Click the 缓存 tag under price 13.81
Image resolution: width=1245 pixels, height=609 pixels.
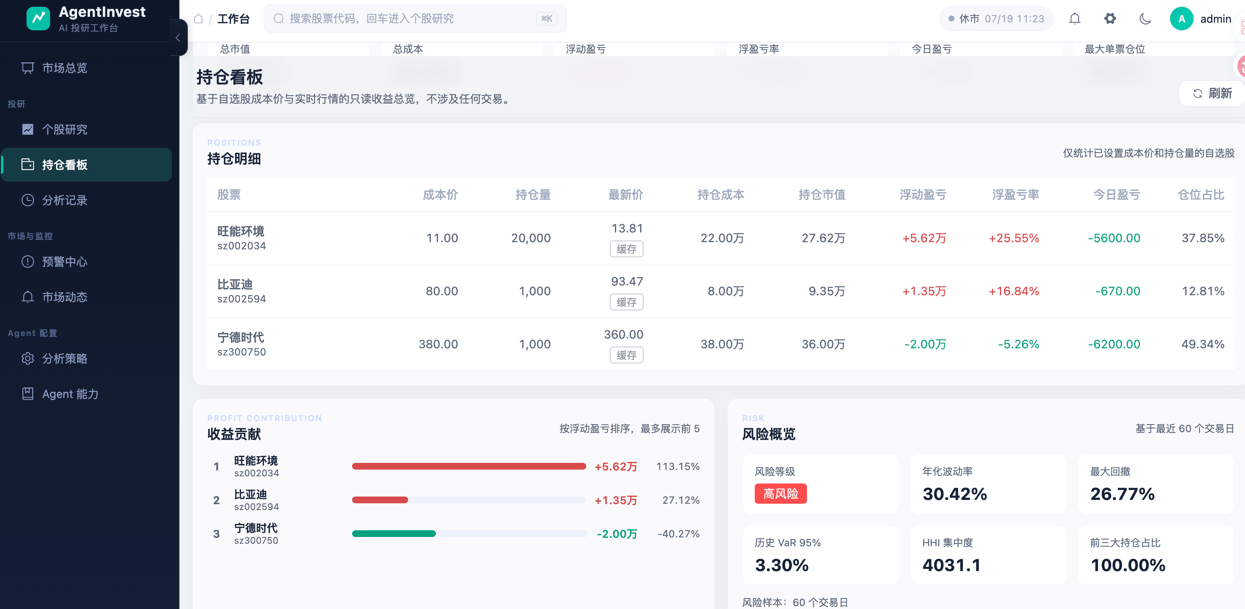coord(626,249)
